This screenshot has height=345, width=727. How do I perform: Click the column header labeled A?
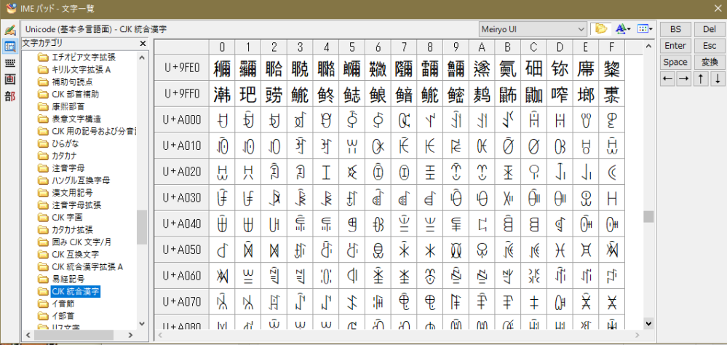point(482,47)
